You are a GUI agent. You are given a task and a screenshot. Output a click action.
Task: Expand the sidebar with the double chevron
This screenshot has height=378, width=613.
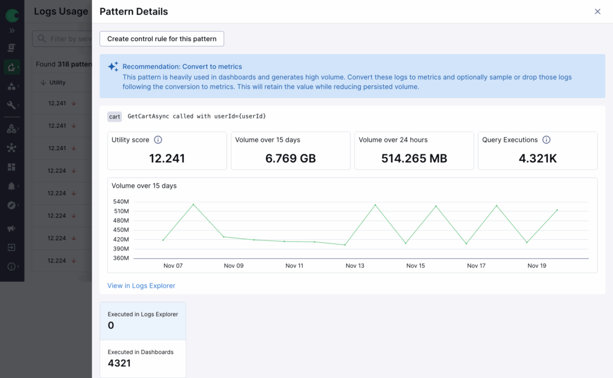click(x=12, y=31)
